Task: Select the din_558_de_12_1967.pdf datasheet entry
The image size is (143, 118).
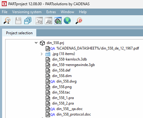Action: pos(98,48)
